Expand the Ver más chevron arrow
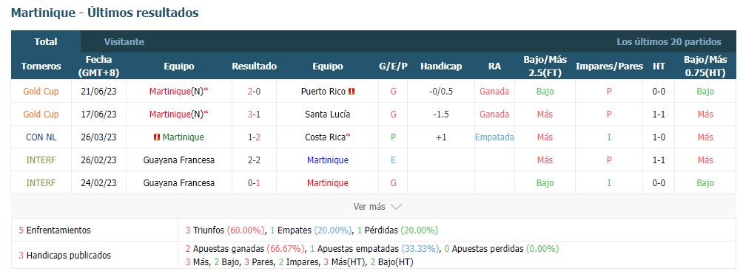 pyautogui.click(x=396, y=207)
